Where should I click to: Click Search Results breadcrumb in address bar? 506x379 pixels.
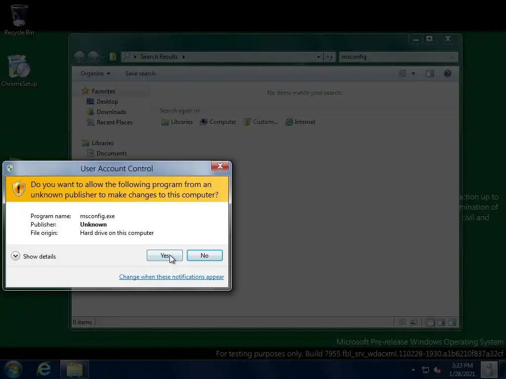(x=159, y=57)
